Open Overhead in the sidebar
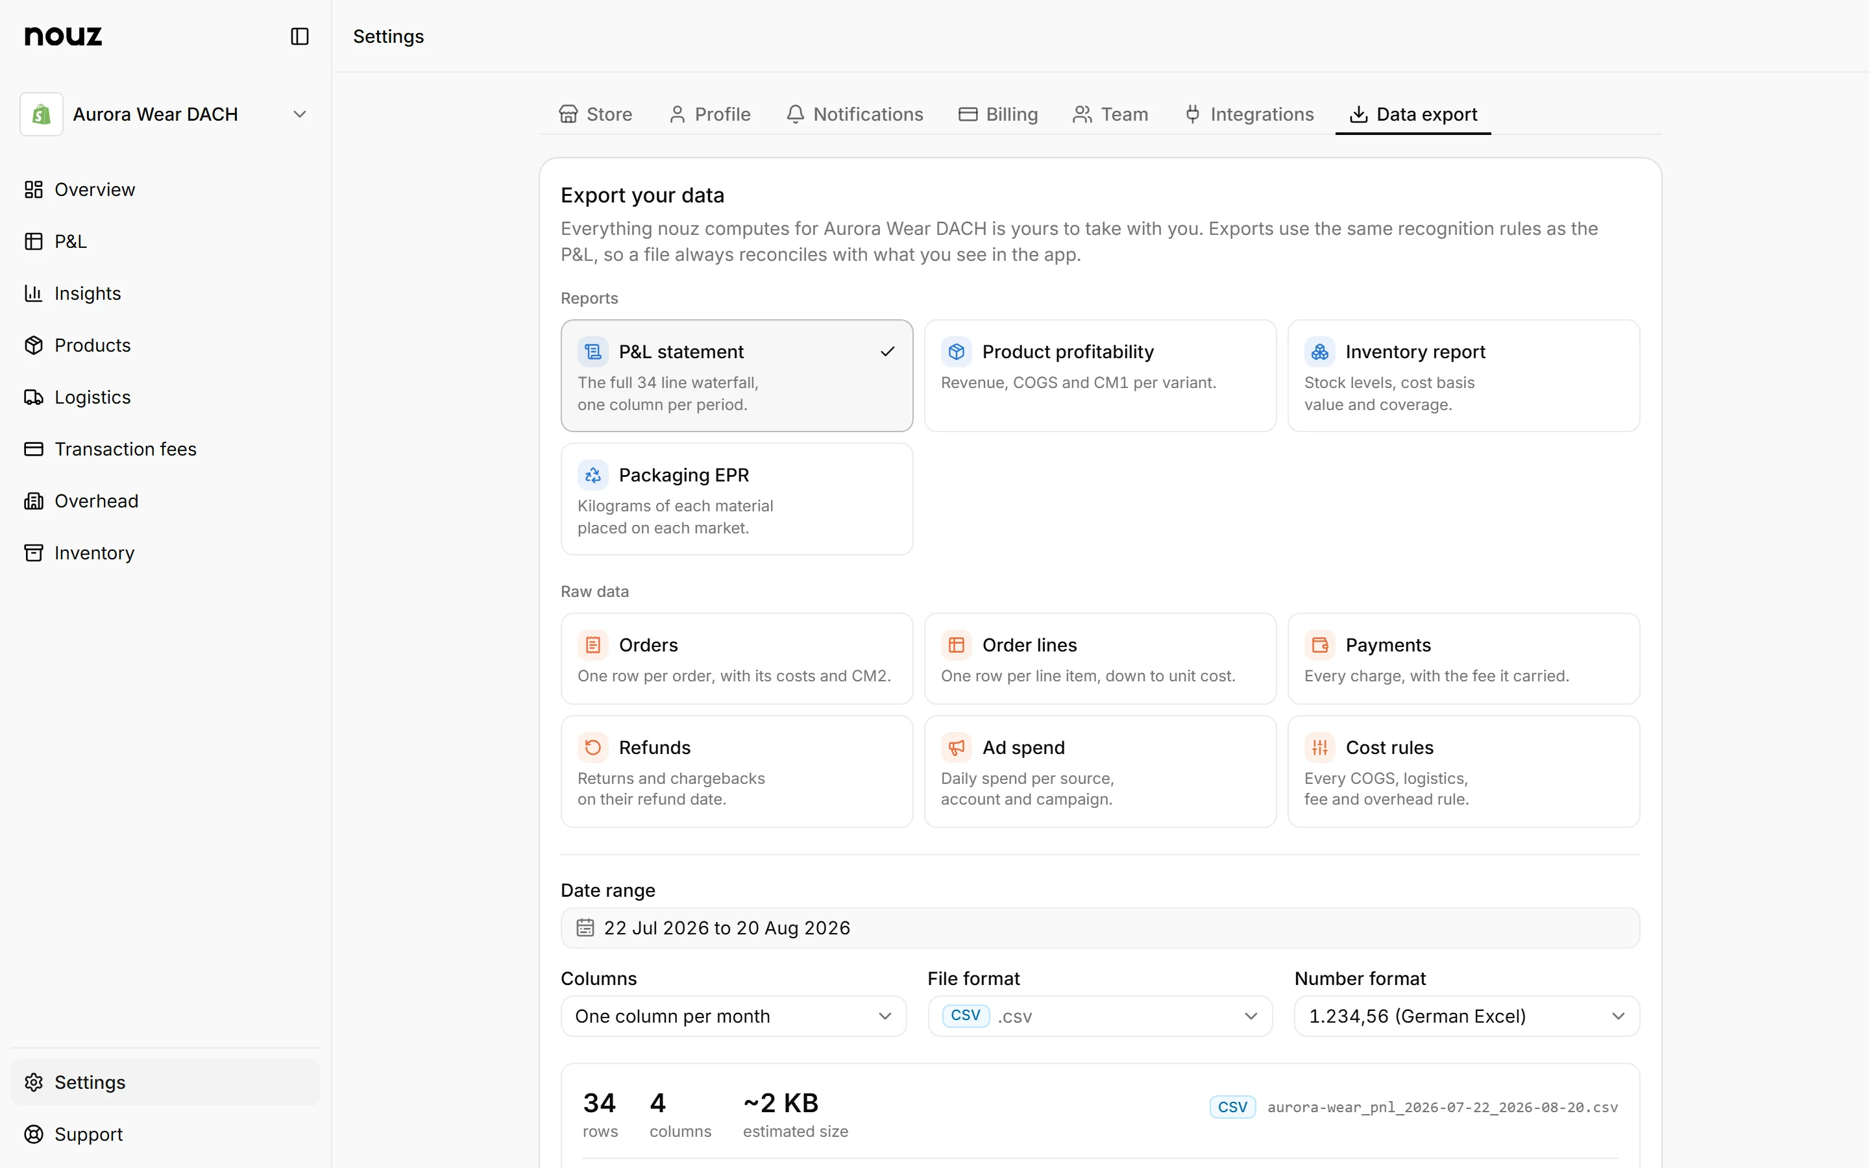This screenshot has height=1168, width=1869. point(165,500)
